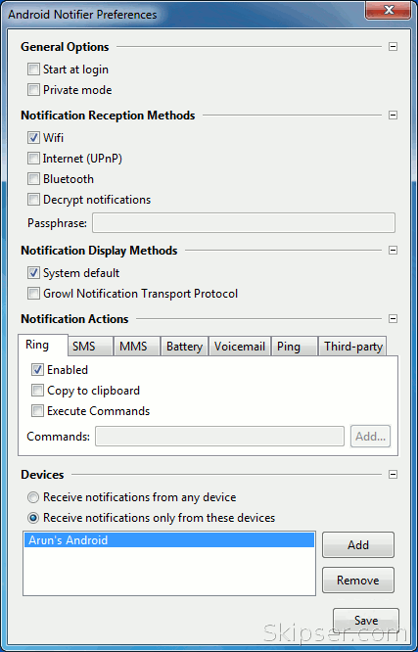Switch to the SMS tab
The image size is (418, 652).
pyautogui.click(x=90, y=347)
